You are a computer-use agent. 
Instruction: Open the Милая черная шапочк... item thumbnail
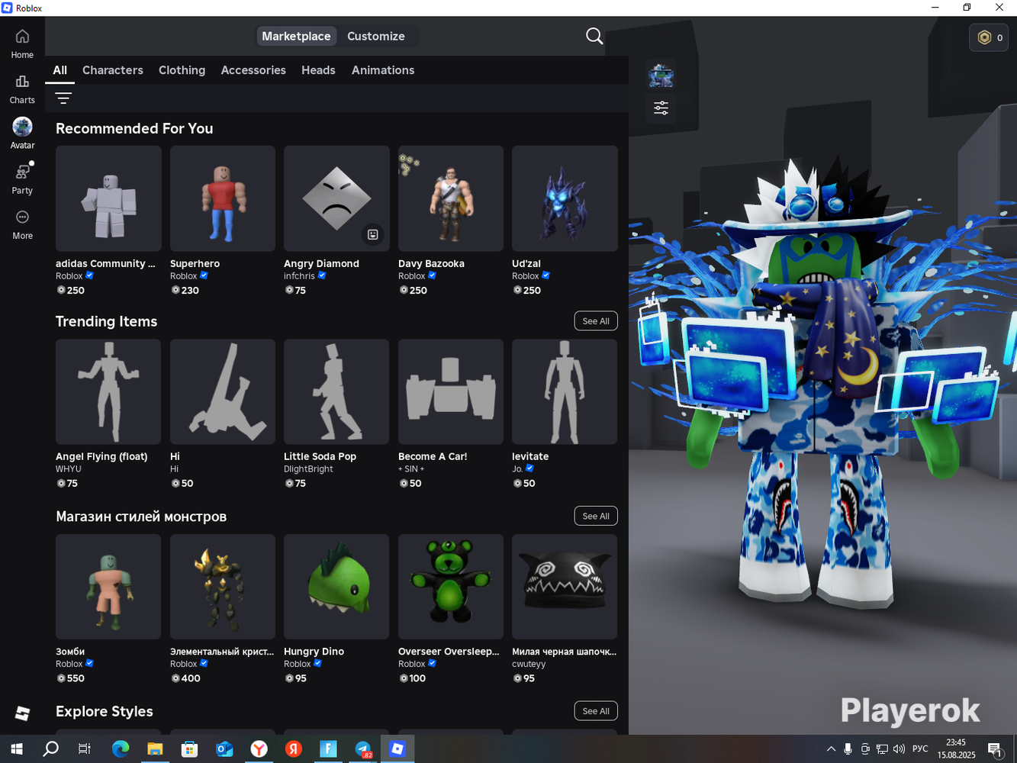pyautogui.click(x=565, y=587)
